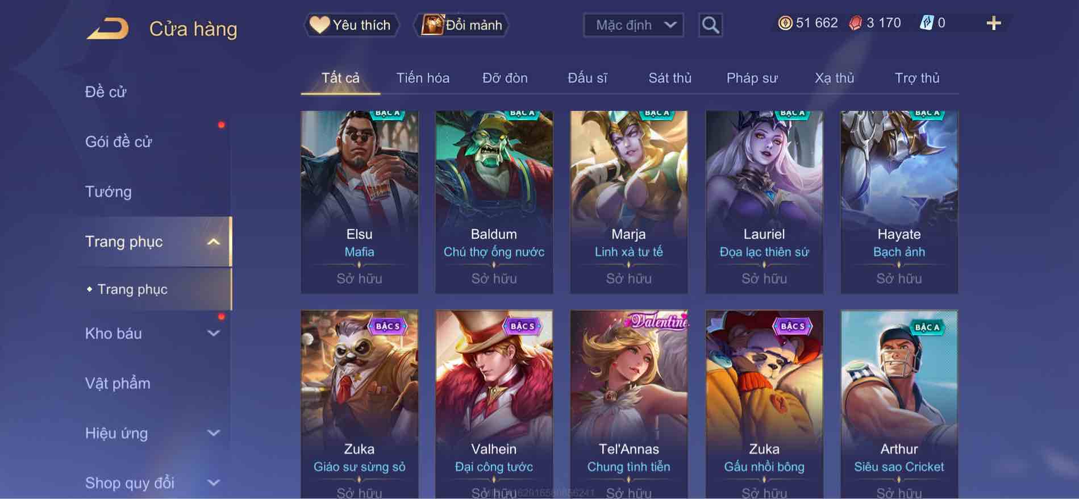Select the Elsu Mafia skin card

point(359,202)
